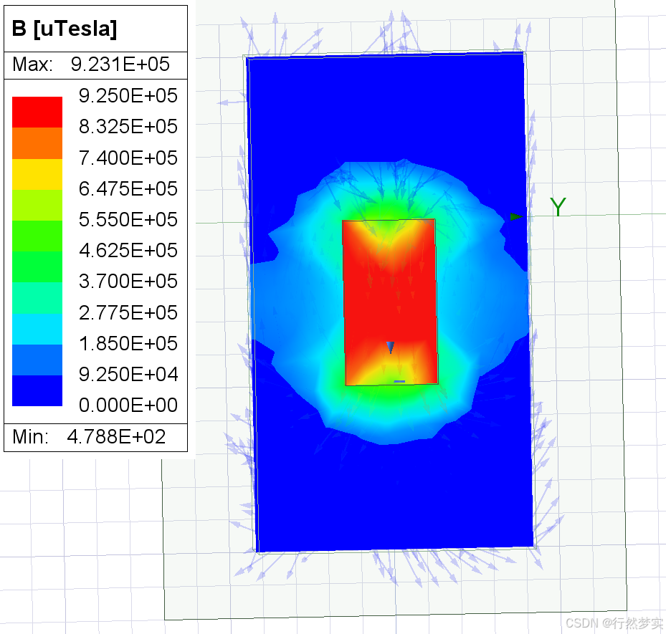Click the legend value 8.325E+05
Viewport: 666px width, 634px height.
coord(128,127)
